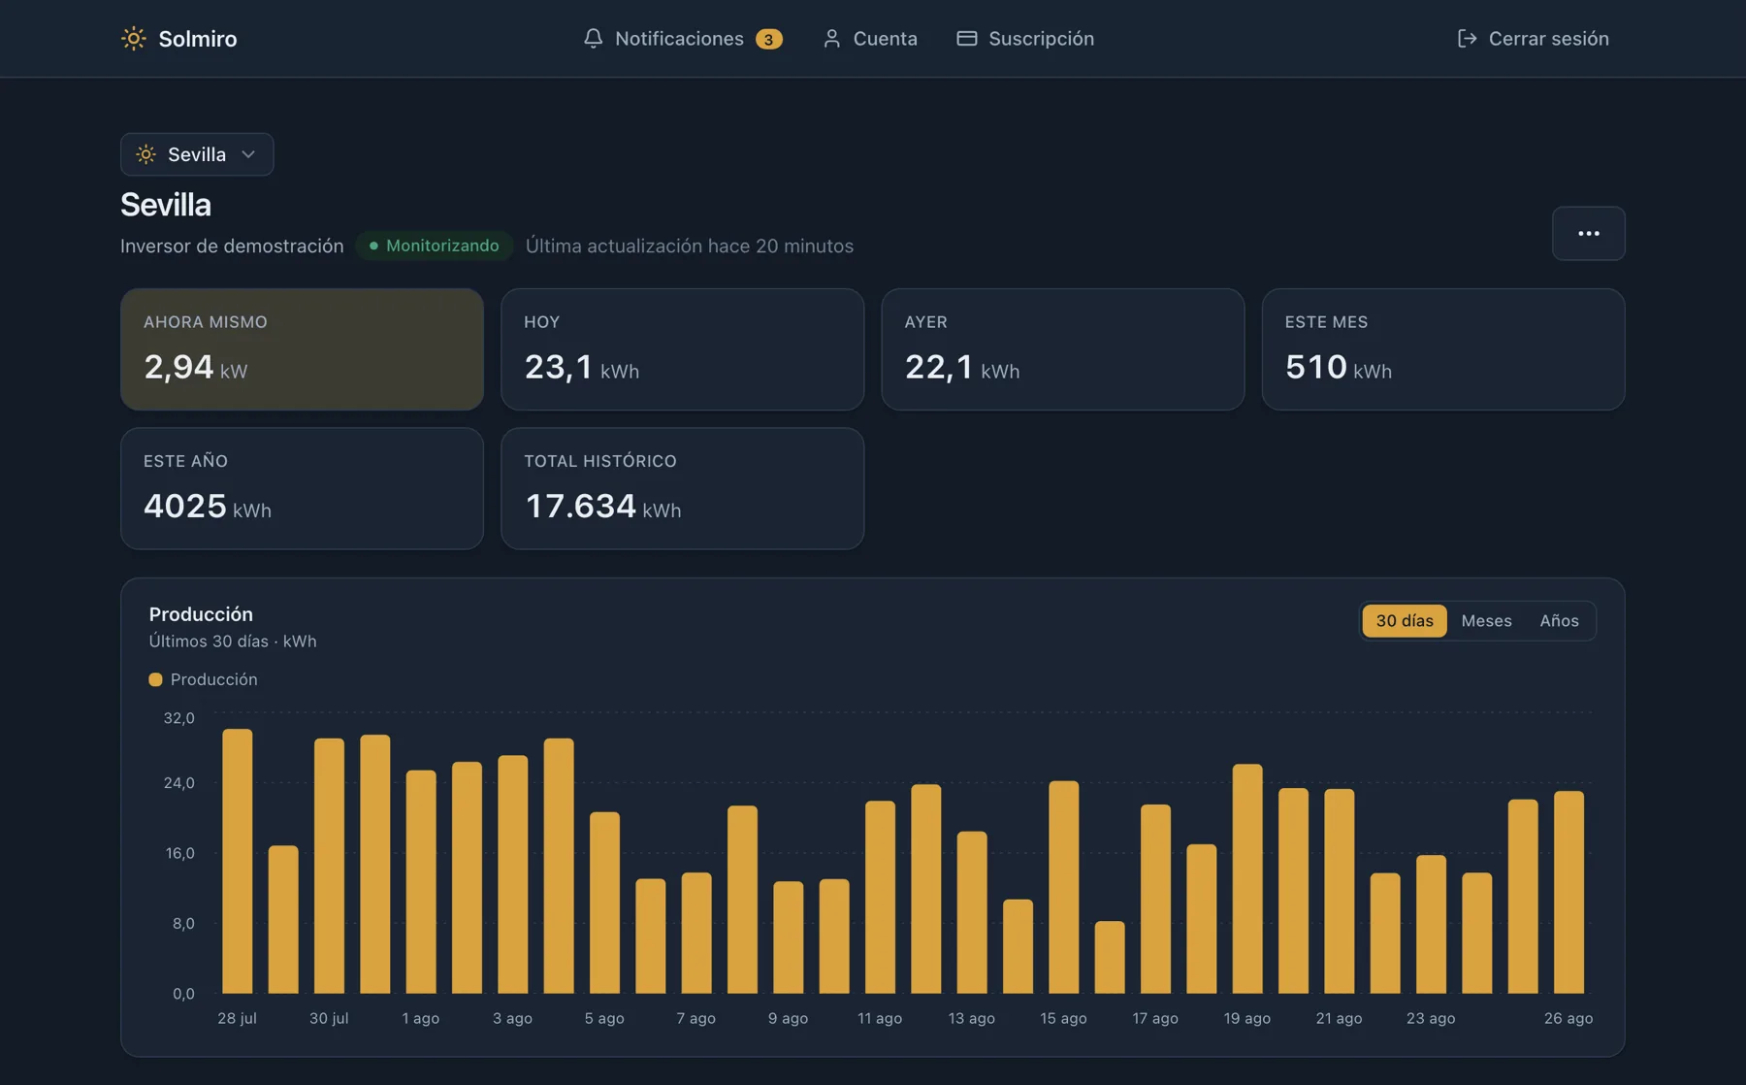Open the Suscripción section
This screenshot has width=1746, height=1085.
click(1025, 39)
